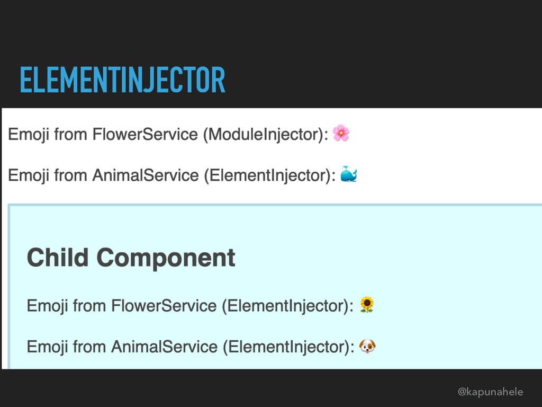Click the word Child in the heading
The width and height of the screenshot is (542, 407).
tap(58, 258)
